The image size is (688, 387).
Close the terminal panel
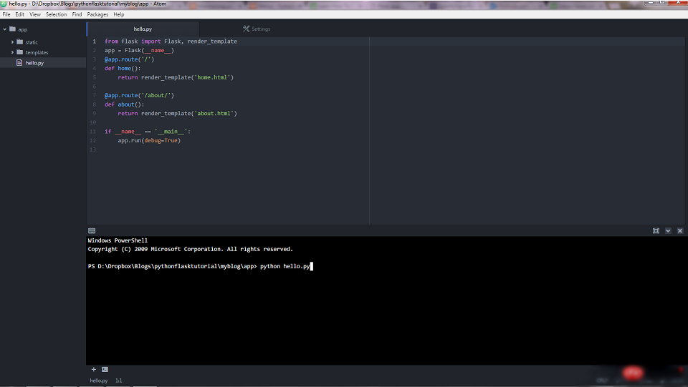[680, 231]
